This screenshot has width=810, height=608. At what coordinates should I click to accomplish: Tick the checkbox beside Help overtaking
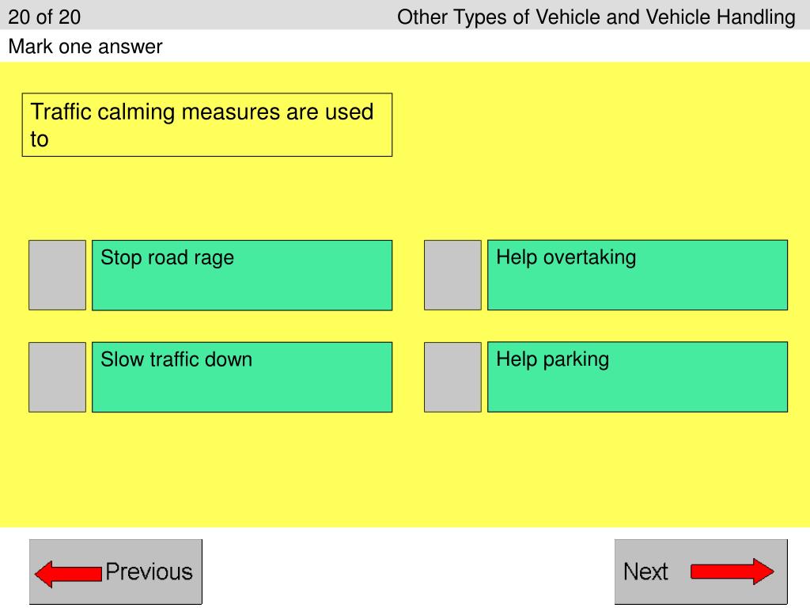point(452,275)
